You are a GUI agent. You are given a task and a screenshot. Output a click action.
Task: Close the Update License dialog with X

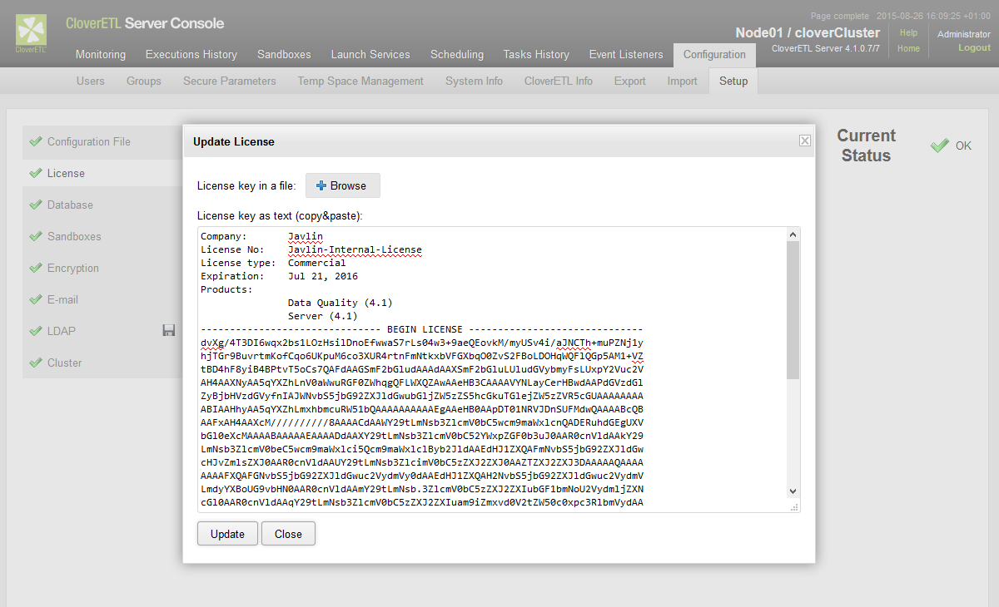(805, 141)
